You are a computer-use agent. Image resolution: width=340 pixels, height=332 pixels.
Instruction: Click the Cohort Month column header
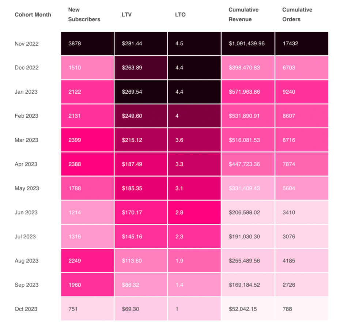point(33,15)
